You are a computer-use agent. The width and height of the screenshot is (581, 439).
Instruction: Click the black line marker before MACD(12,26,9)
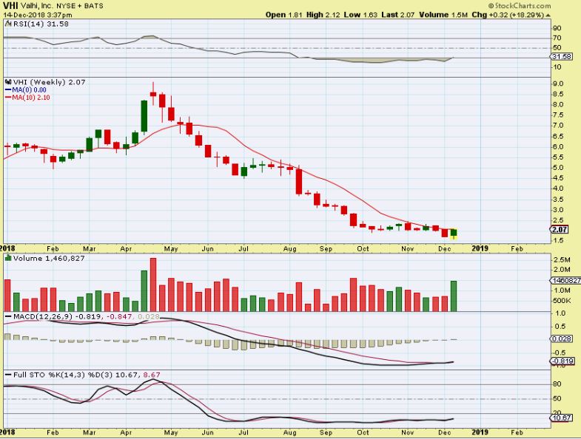point(8,317)
